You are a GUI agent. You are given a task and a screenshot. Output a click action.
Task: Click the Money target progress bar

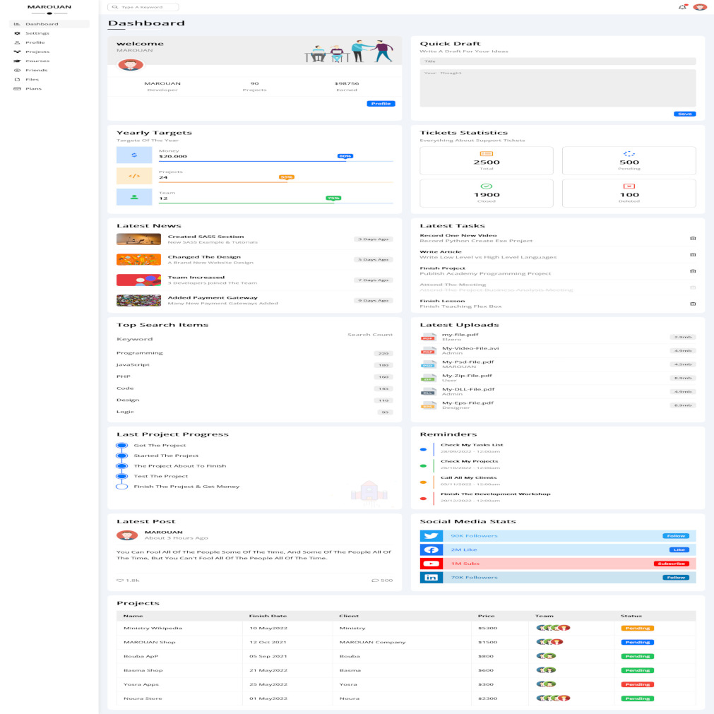254,161
